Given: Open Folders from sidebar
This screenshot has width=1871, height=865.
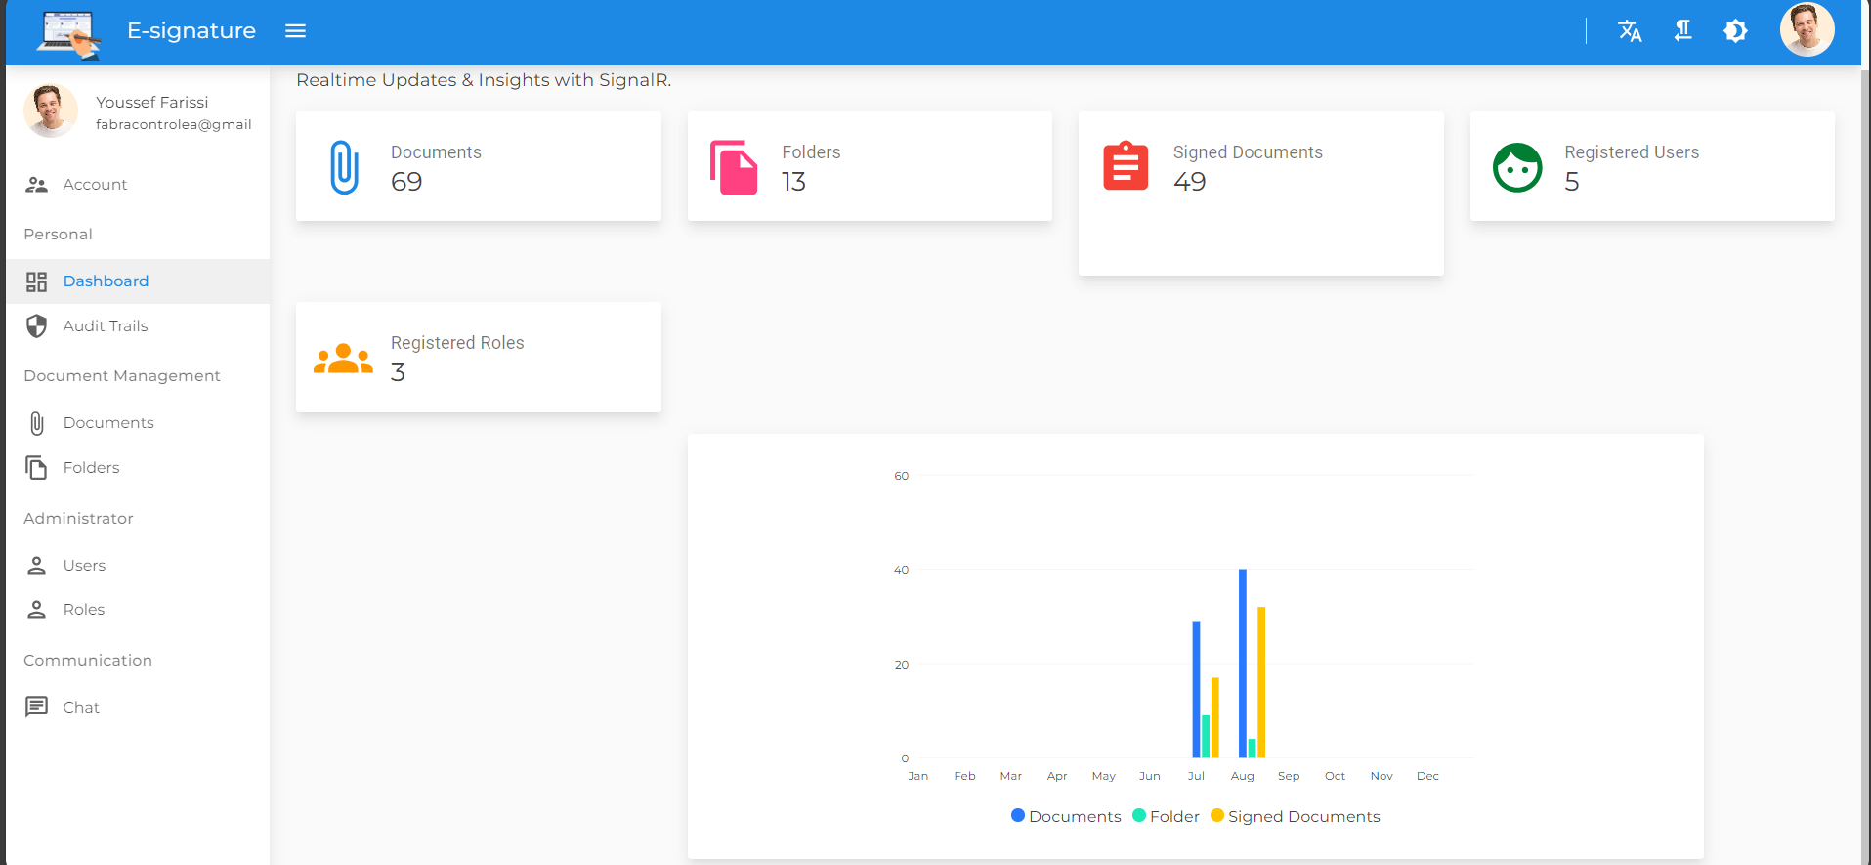Looking at the screenshot, I should pos(91,468).
